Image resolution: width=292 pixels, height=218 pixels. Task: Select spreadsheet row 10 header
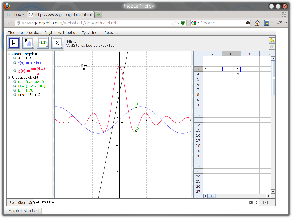point(198,105)
